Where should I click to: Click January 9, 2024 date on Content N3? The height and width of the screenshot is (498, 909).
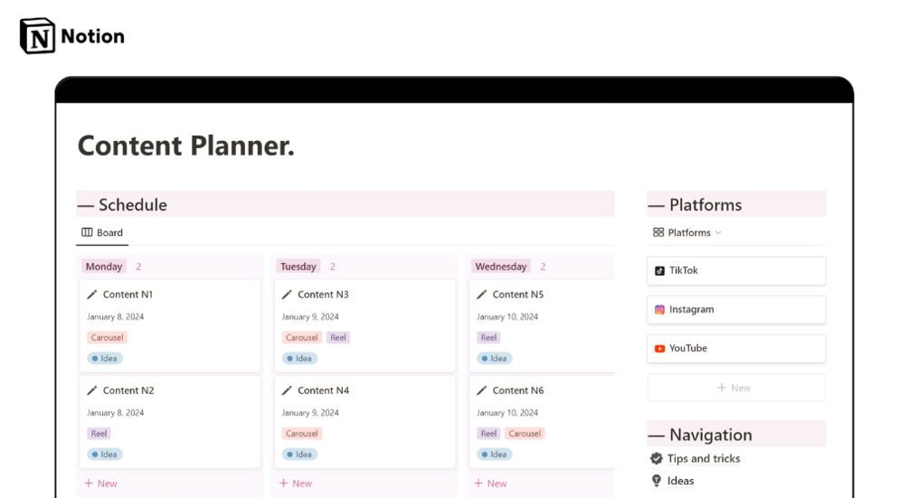tap(310, 316)
